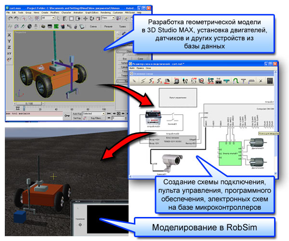Click the current frame number field
This screenshot has width=289, height=241.
coord(118,118)
